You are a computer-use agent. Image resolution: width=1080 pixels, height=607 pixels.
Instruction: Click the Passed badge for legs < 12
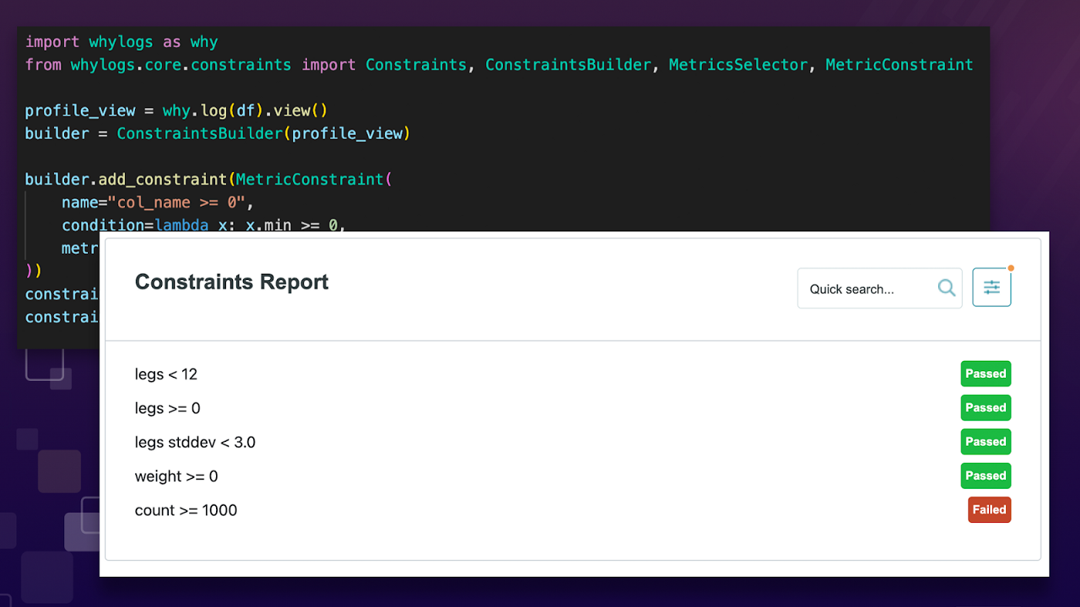click(985, 374)
